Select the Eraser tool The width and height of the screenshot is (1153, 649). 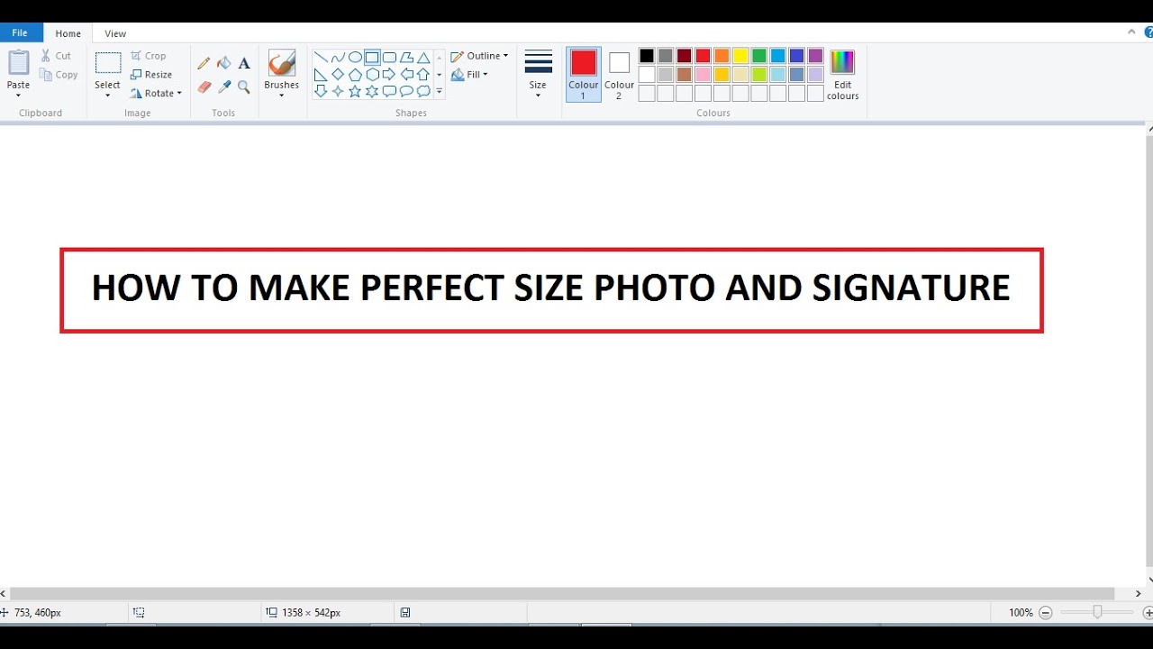pyautogui.click(x=204, y=87)
